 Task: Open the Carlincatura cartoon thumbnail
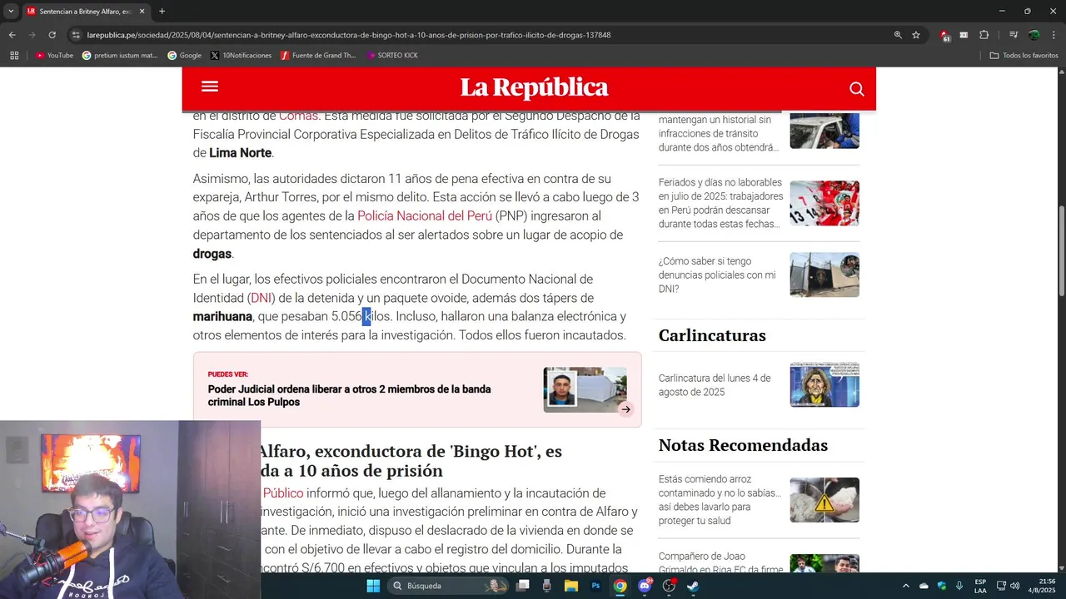click(x=824, y=384)
